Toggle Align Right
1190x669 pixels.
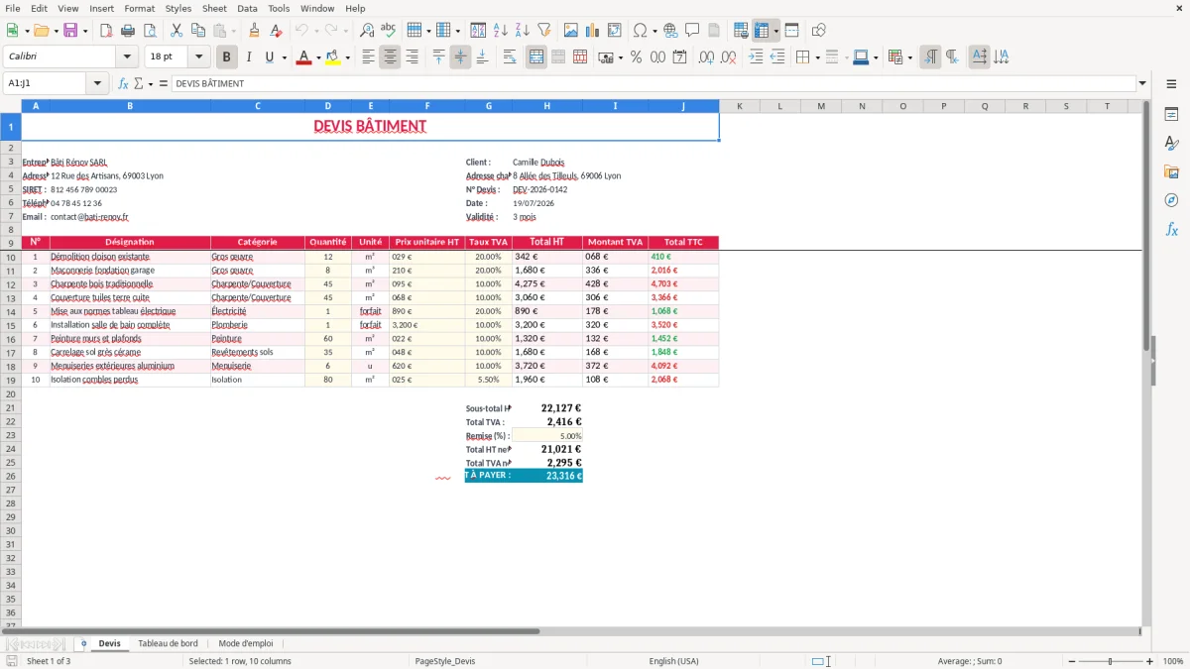(412, 57)
